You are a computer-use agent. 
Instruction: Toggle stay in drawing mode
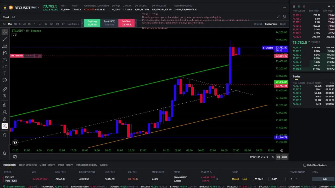[x=5, y=112]
